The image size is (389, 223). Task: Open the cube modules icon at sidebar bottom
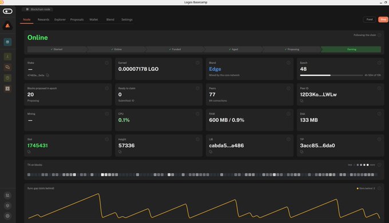pos(7,206)
